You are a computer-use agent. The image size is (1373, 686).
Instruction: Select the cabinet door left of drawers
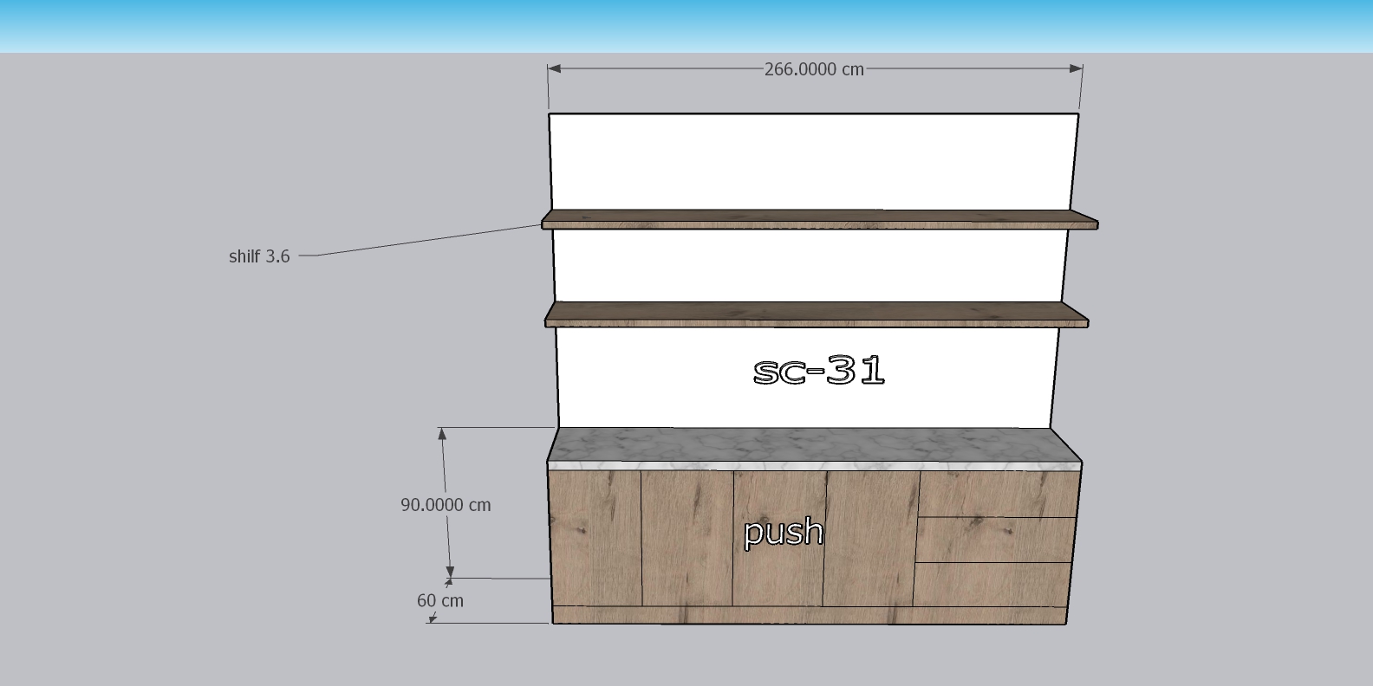pos(871,537)
